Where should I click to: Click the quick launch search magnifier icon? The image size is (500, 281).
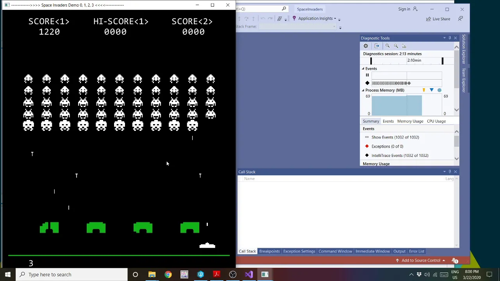point(284,9)
